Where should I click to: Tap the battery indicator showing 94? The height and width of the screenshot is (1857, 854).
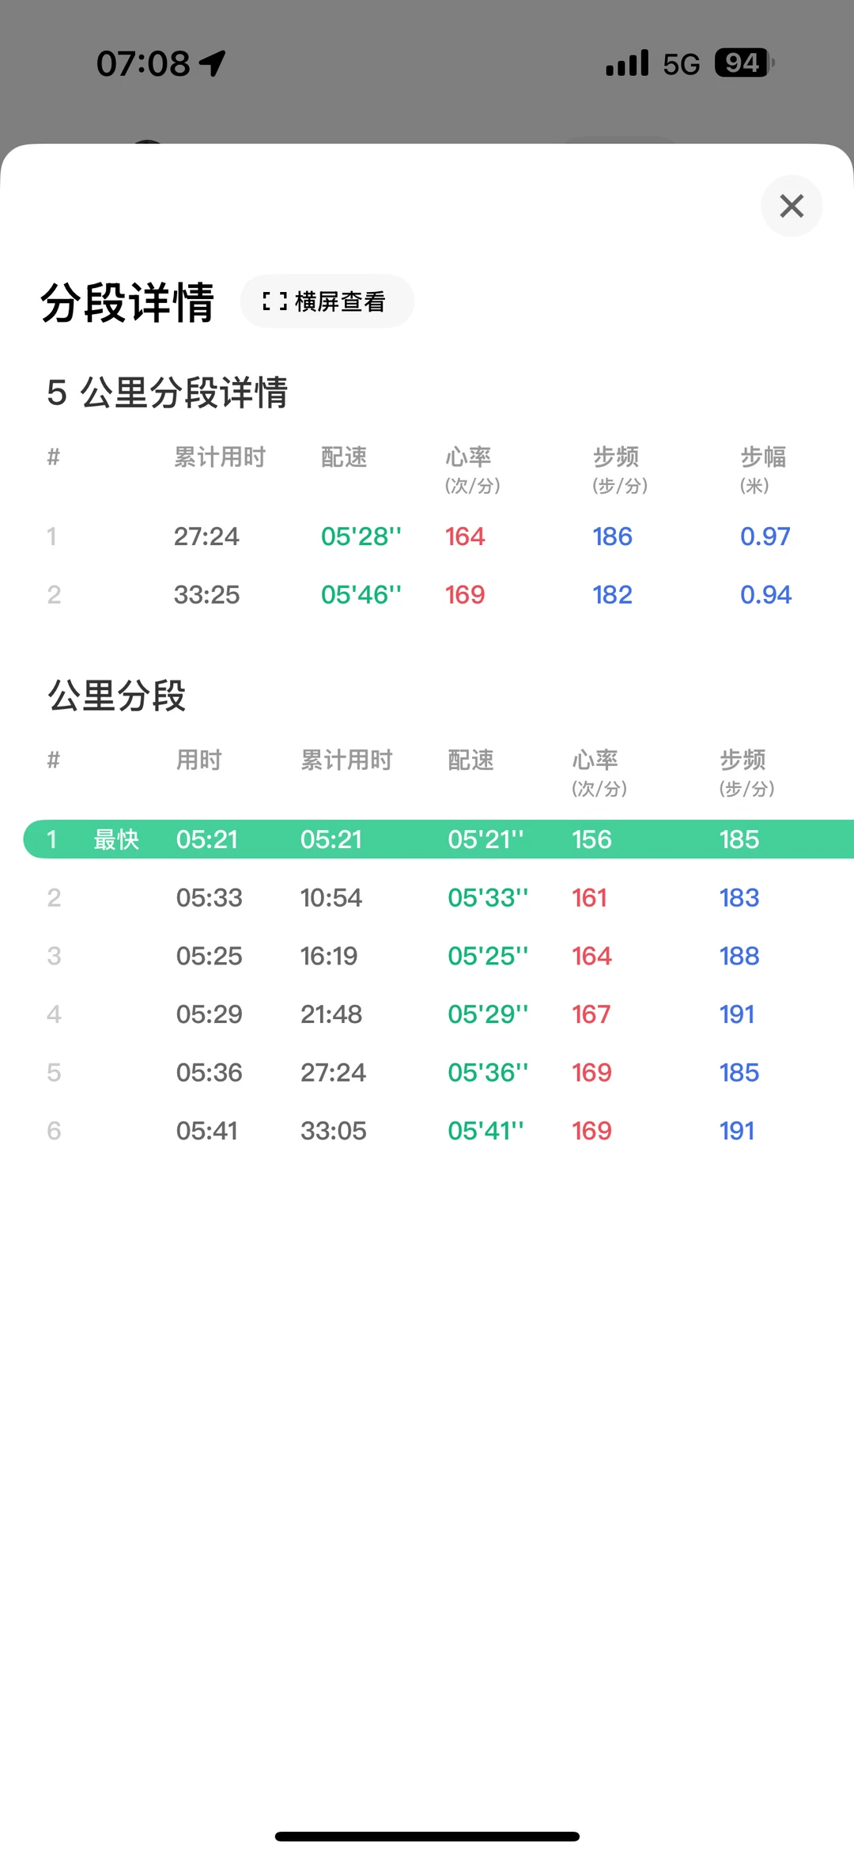point(743,63)
